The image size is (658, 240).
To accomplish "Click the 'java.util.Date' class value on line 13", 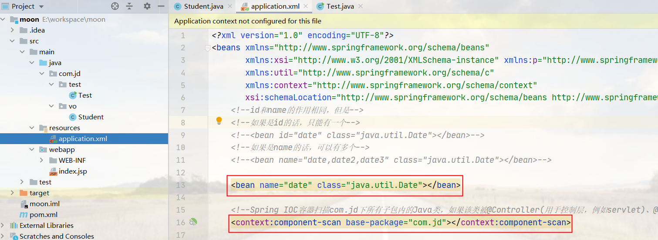I will point(385,185).
